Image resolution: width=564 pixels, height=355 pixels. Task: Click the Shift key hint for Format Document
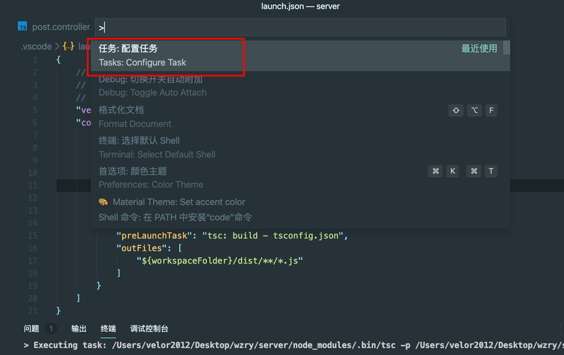(x=456, y=110)
